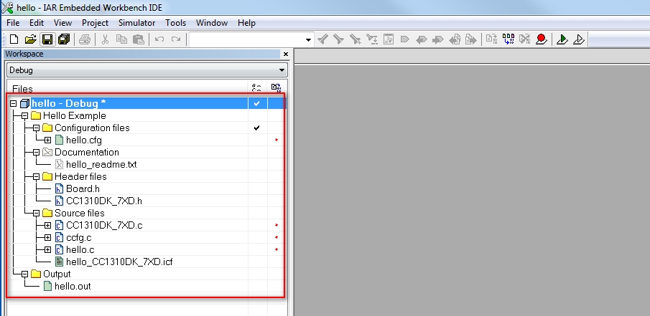Click the Cut scissors icon
This screenshot has height=316, width=650.
[105, 39]
